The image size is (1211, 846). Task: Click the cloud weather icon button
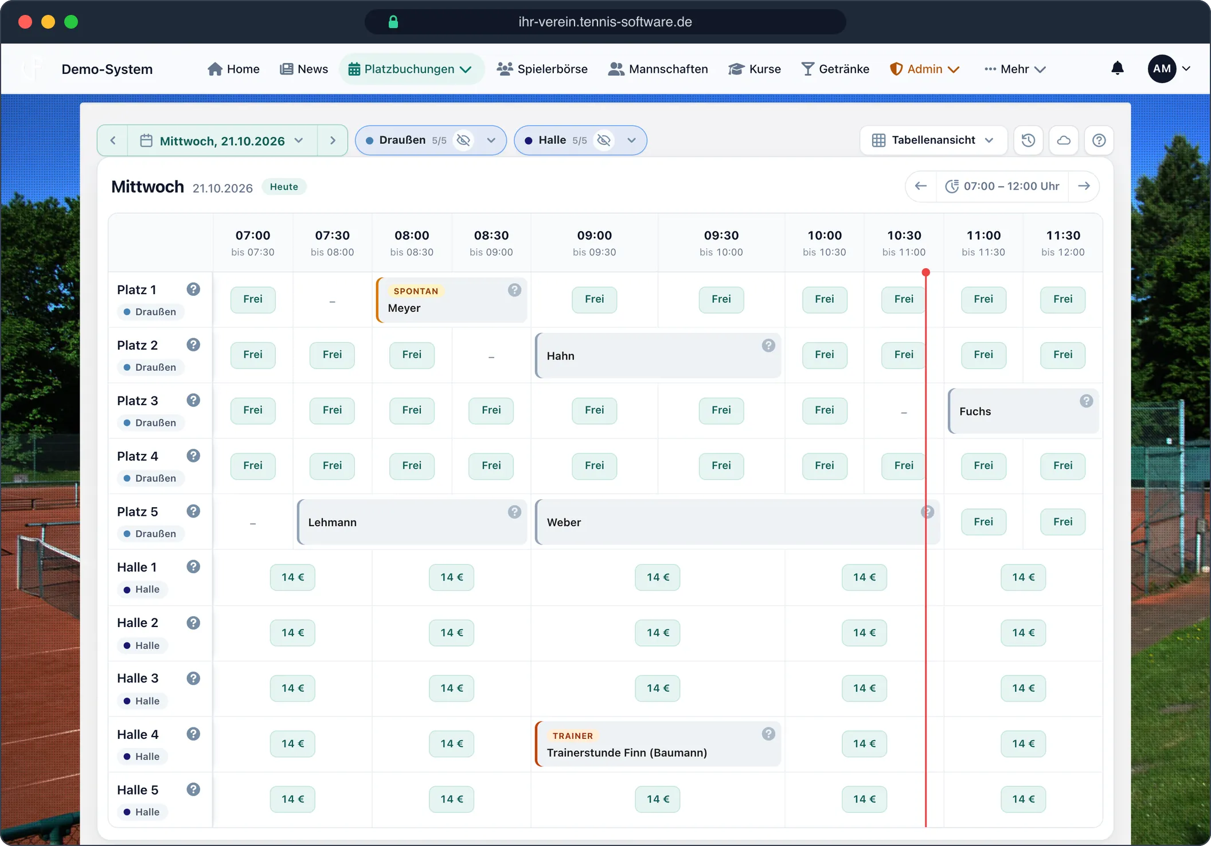1064,140
